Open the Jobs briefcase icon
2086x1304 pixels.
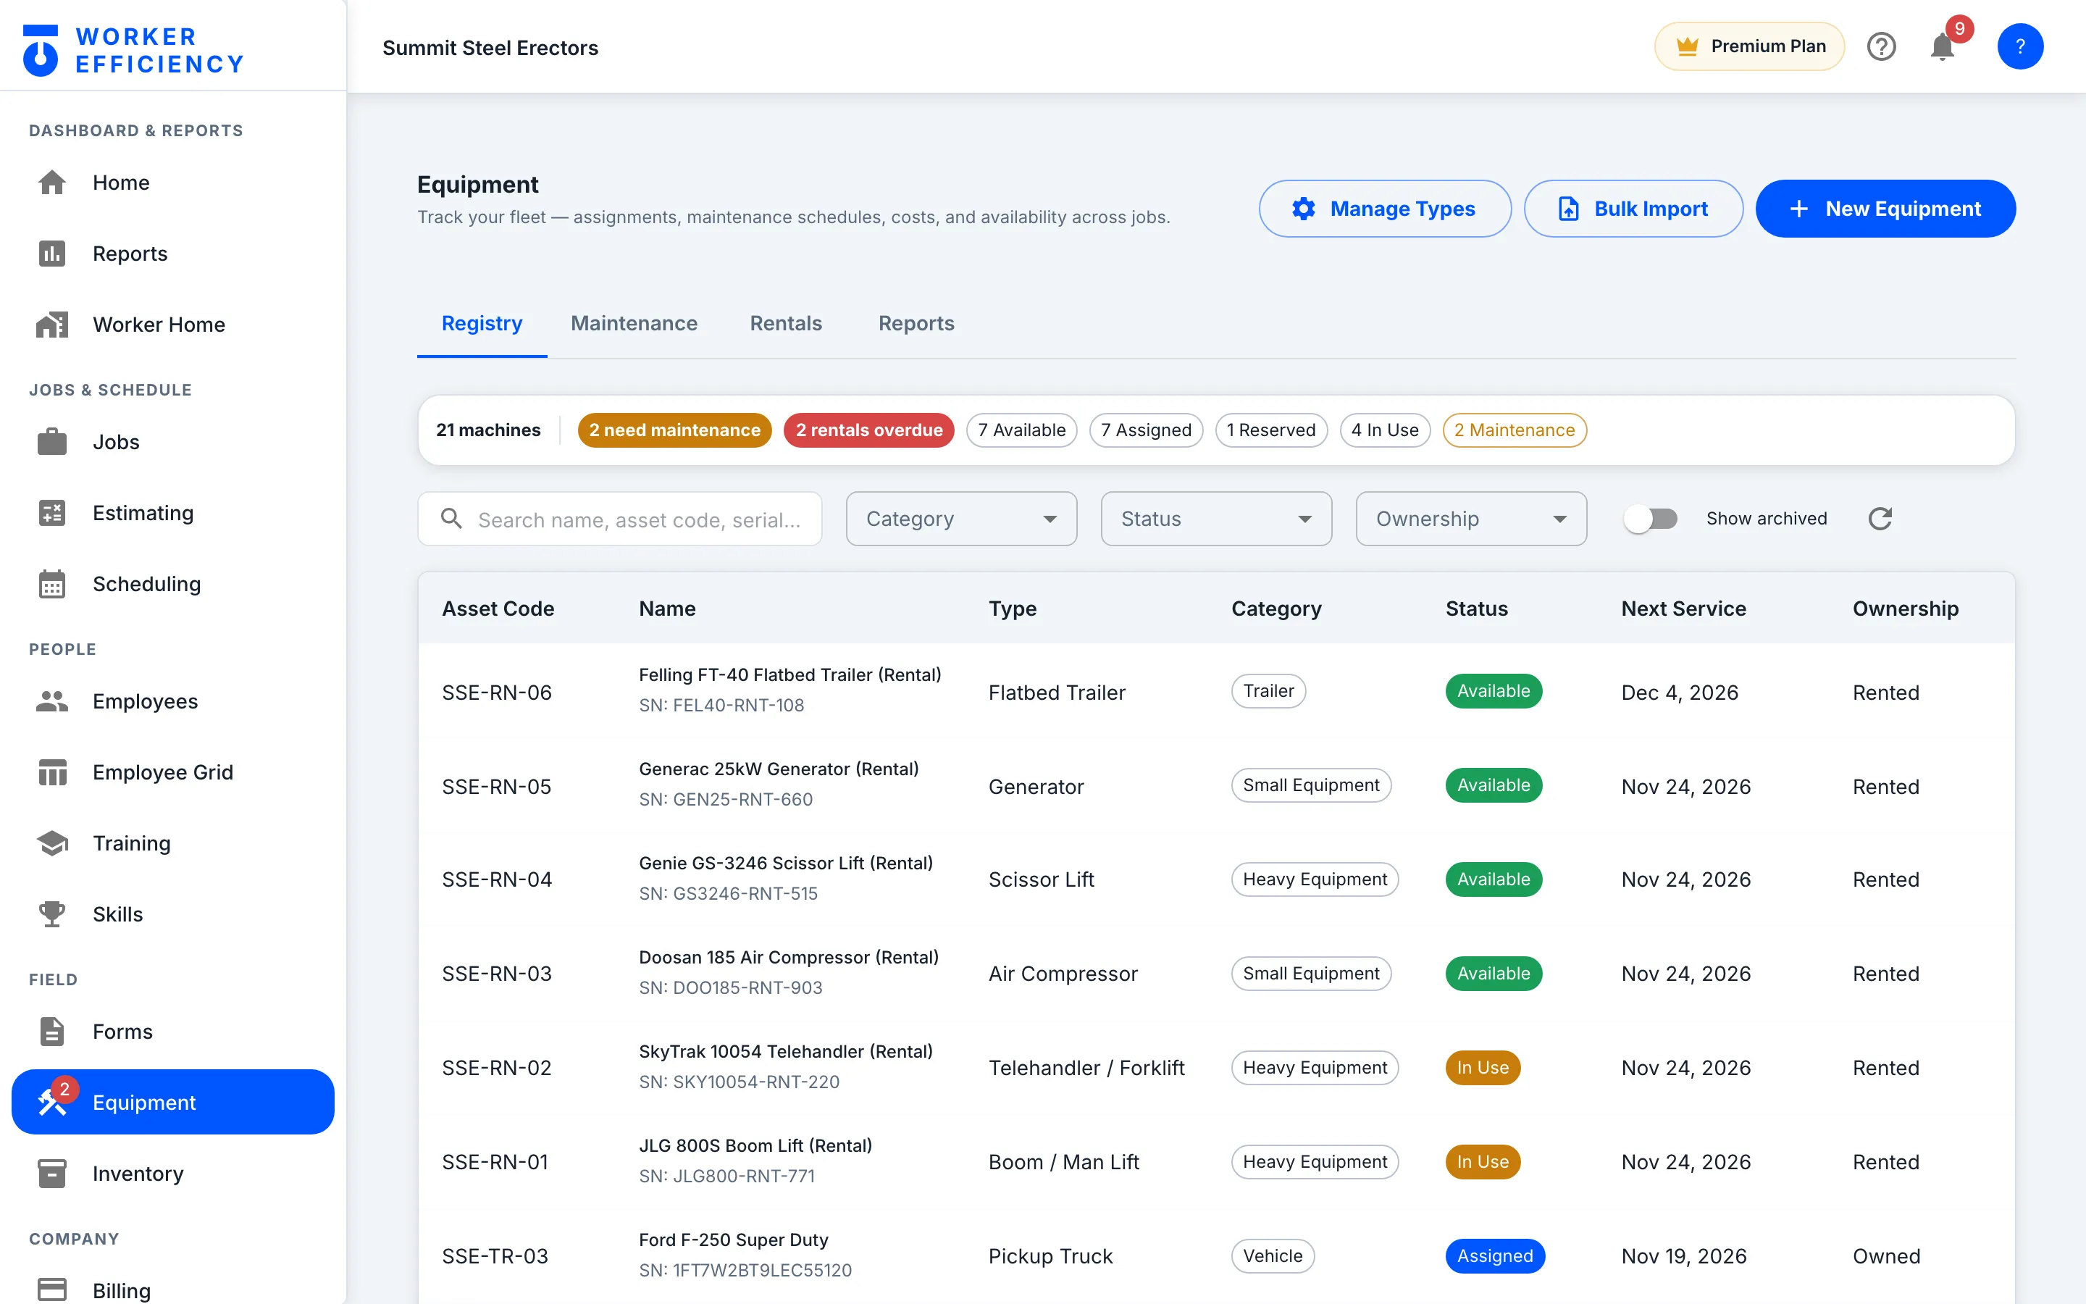click(51, 442)
